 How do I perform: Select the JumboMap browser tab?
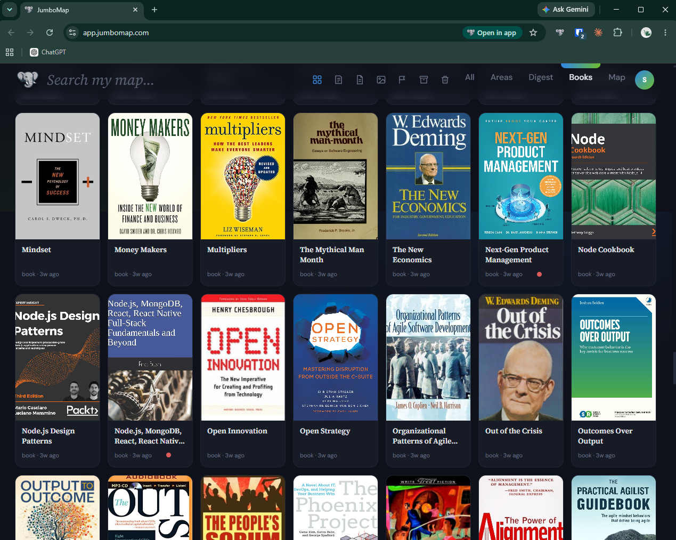tap(81, 10)
